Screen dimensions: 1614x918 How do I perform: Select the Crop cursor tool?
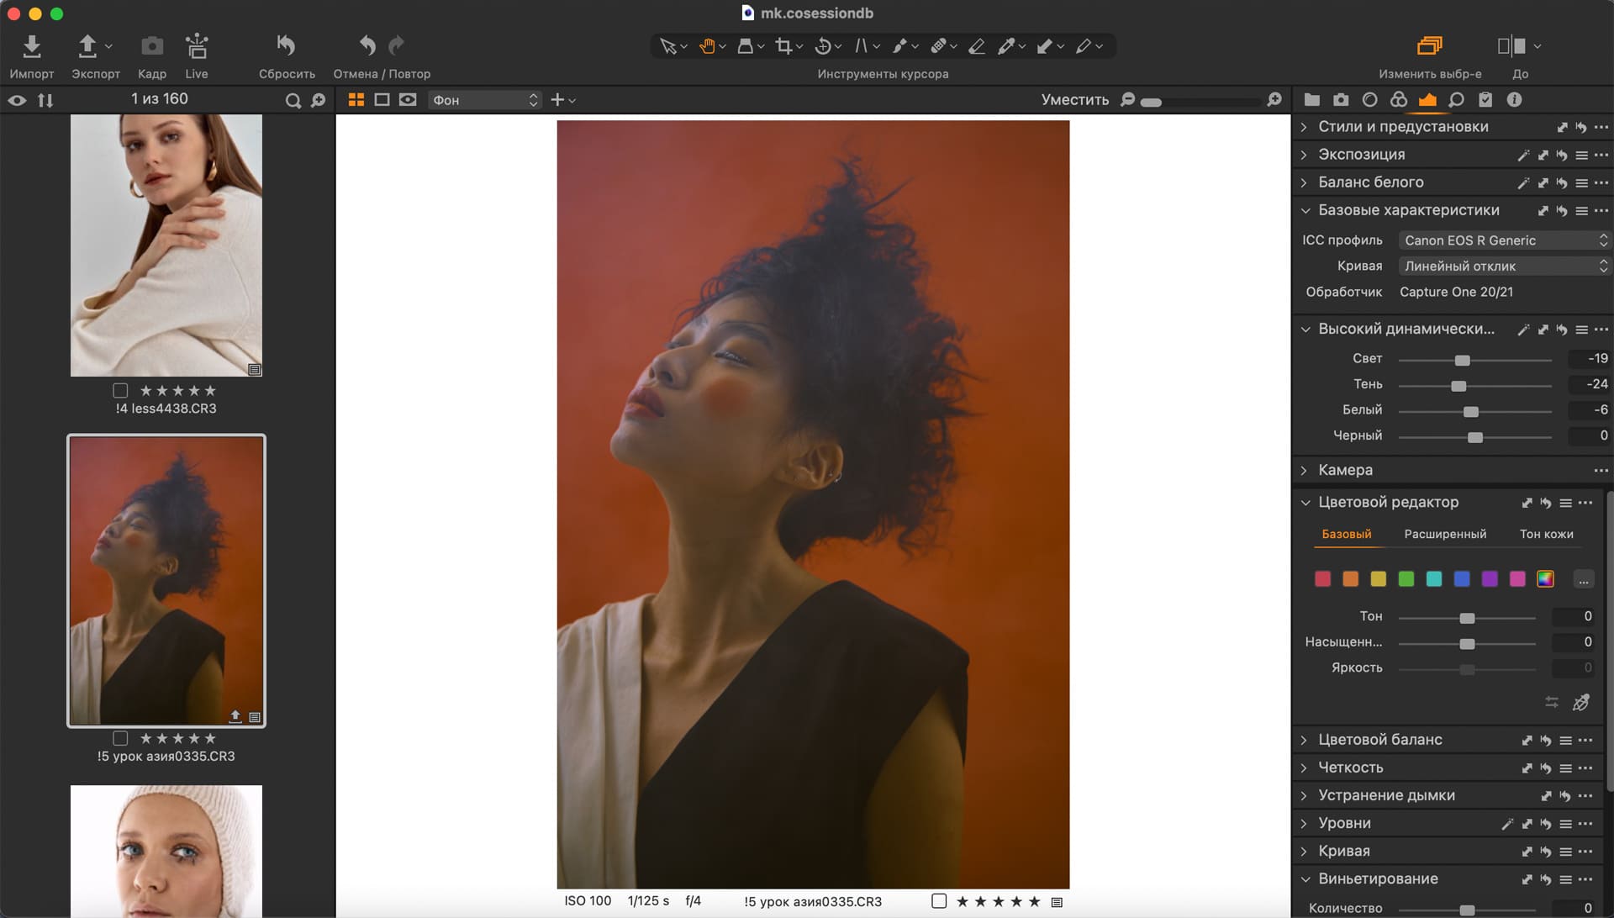pos(783,46)
